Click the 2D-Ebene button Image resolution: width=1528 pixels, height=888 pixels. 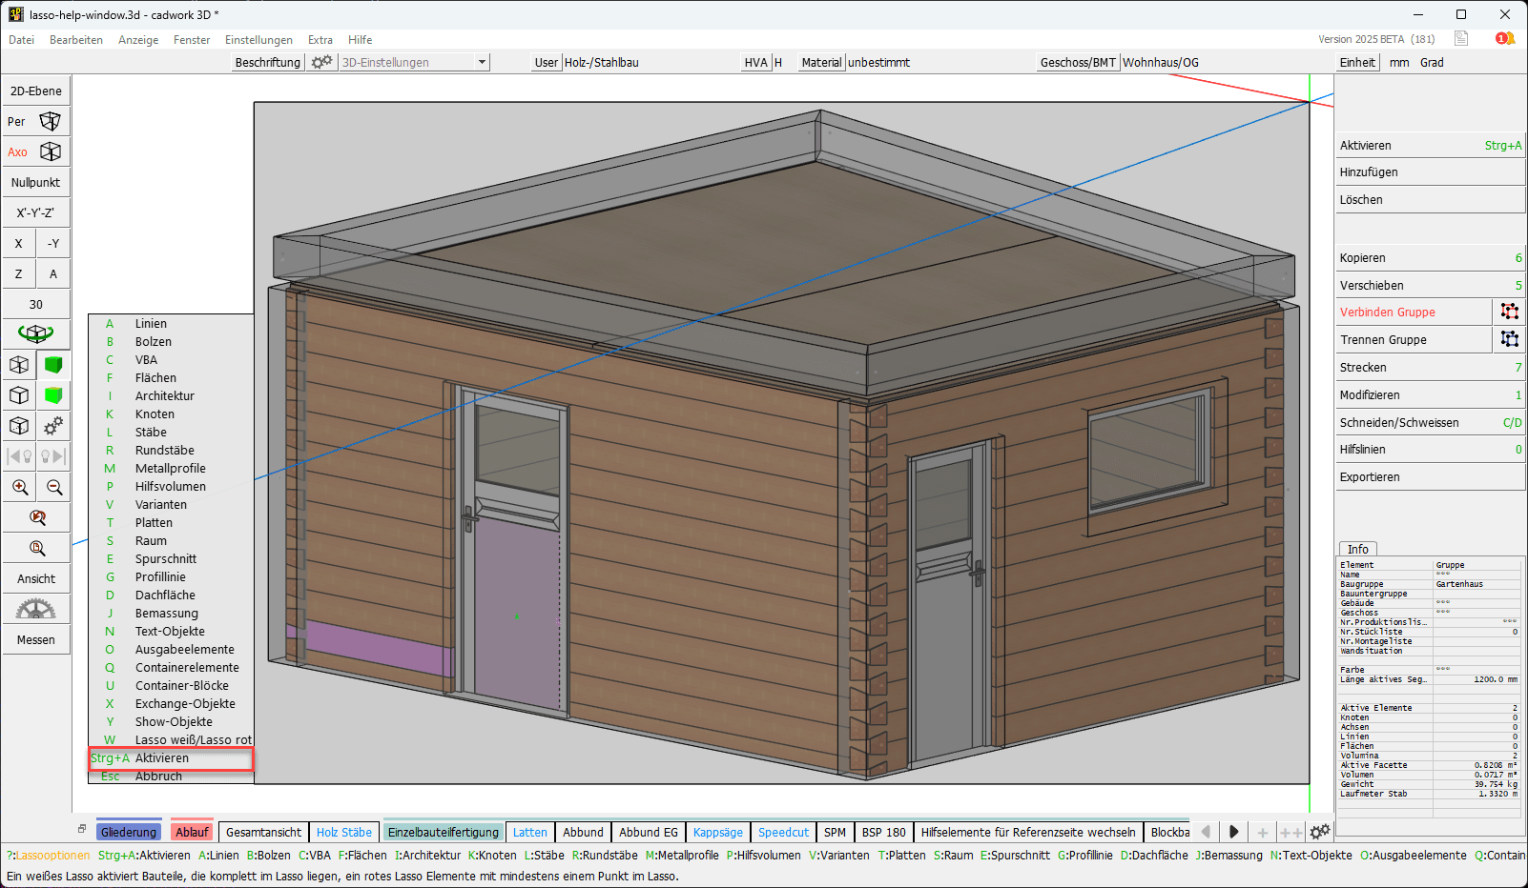(36, 91)
